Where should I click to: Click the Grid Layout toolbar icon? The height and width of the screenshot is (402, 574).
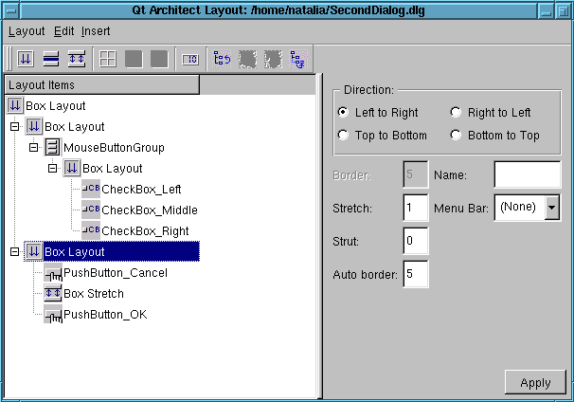pyautogui.click(x=108, y=59)
